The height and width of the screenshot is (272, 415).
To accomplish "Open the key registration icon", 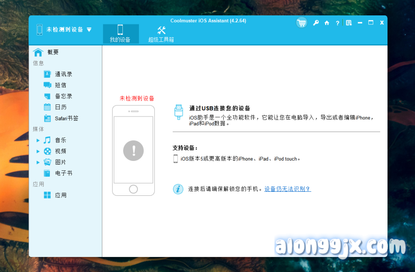I will click(316, 23).
